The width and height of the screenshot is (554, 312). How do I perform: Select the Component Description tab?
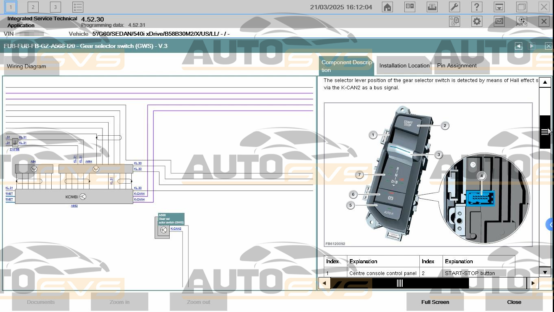[x=347, y=66]
